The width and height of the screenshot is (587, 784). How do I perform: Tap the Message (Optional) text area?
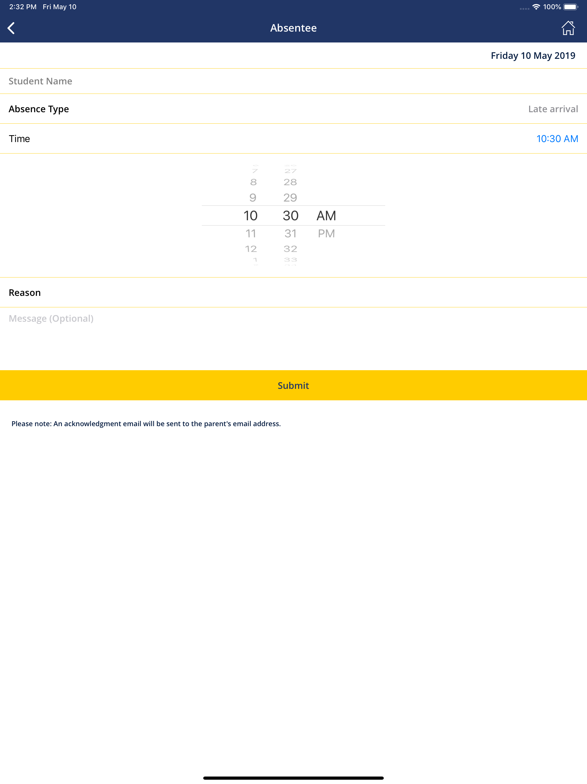pyautogui.click(x=293, y=339)
